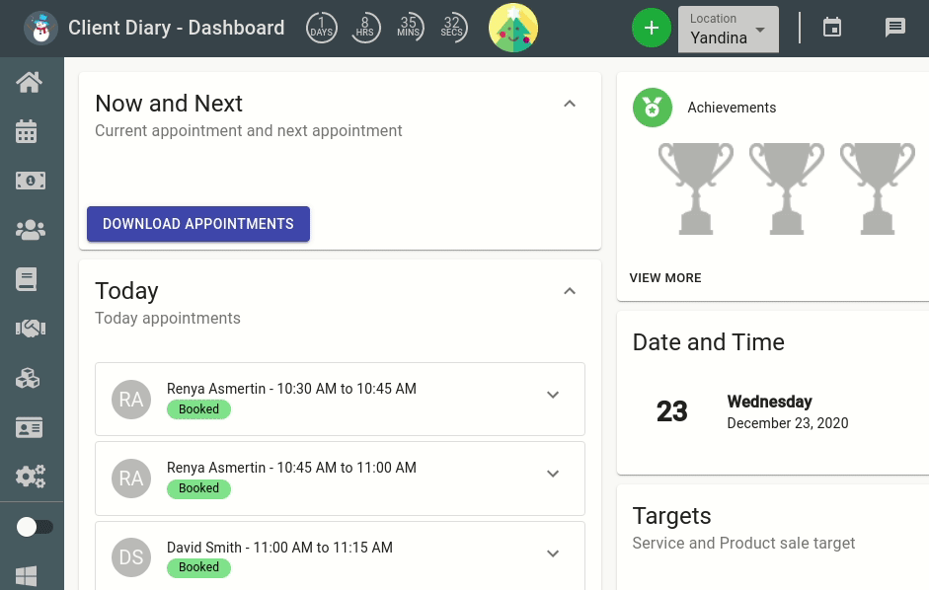This screenshot has height=590, width=929.
Task: Open the handshake icon in sidebar
Action: point(31,329)
